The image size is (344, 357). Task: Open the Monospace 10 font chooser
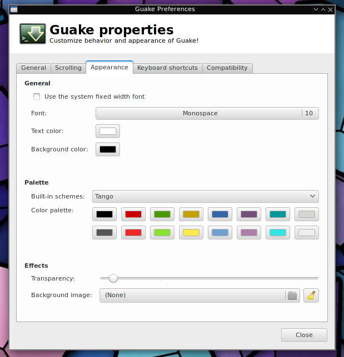207,113
